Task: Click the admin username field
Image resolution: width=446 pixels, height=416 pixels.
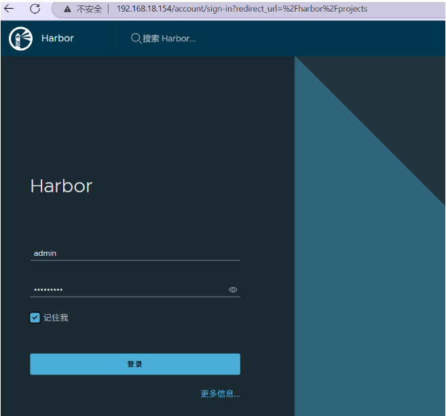Action: coord(135,253)
